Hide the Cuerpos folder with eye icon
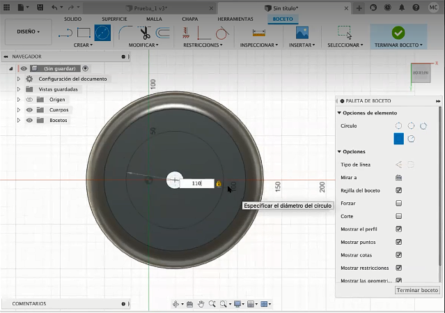Screen dimensions: 445x313 29,110
